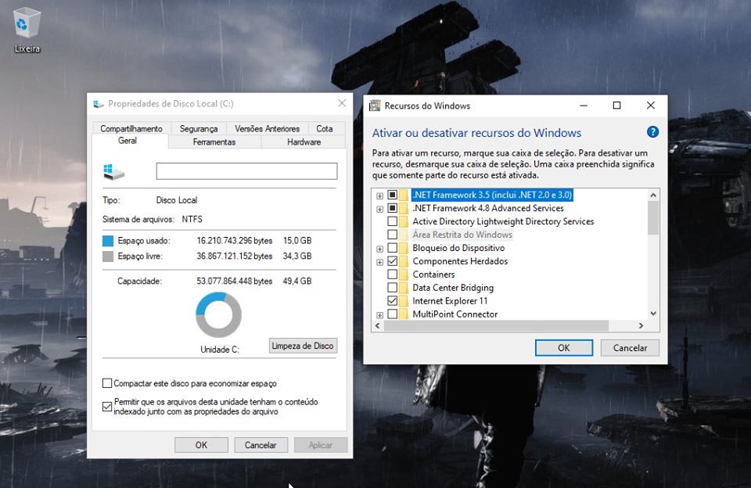This screenshot has height=488, width=751.
Task: Enable Active Directory Lightweight Directory Services
Action: click(x=392, y=221)
